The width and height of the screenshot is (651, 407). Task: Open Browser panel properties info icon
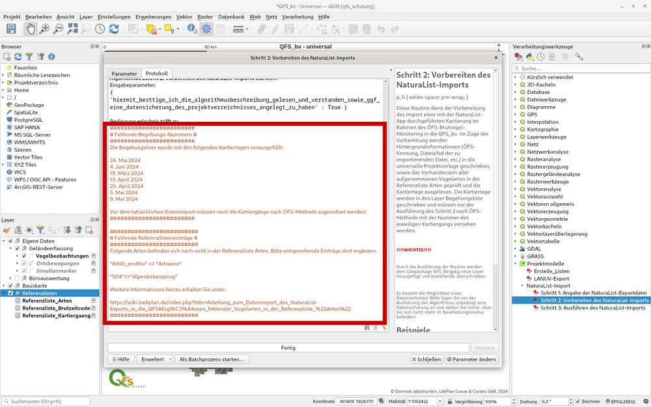coord(51,57)
